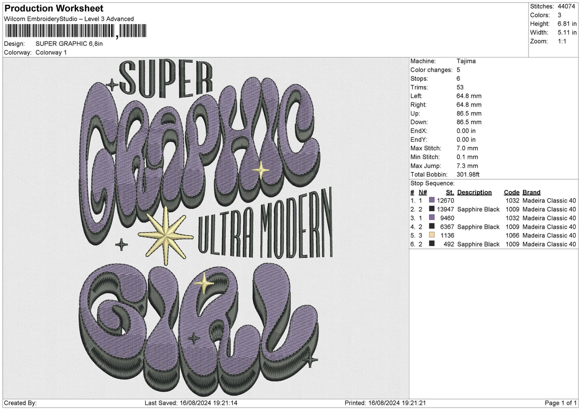Viewport: 581px width, 410px height.
Task: Click the 'Left:' measurement label
Action: (416, 96)
